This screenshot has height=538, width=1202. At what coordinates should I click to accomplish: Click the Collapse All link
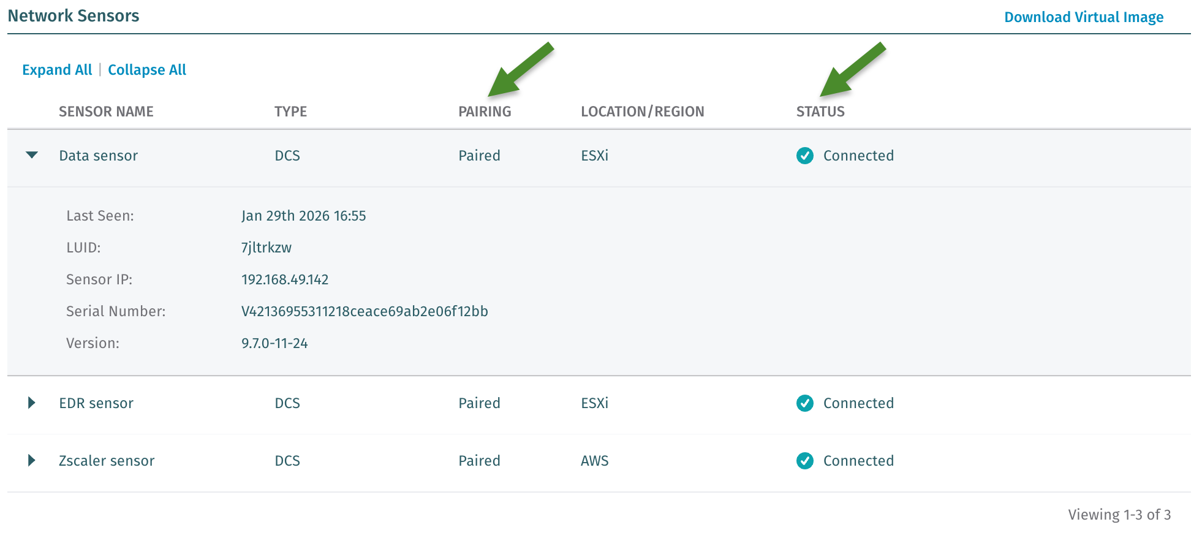tap(147, 70)
